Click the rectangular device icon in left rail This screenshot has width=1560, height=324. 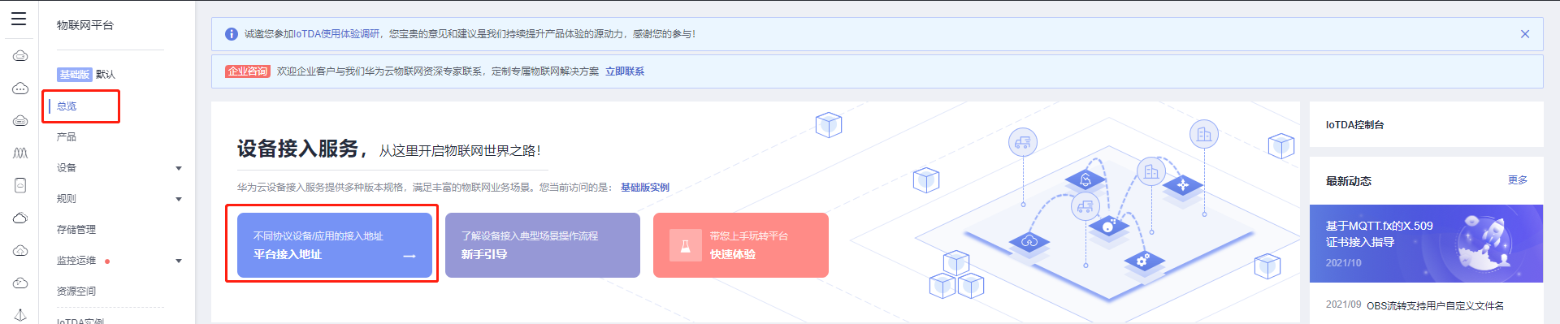click(x=20, y=185)
